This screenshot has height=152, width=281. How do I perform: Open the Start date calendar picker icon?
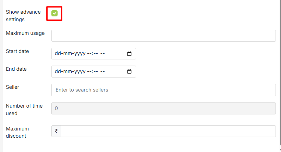[129, 54]
